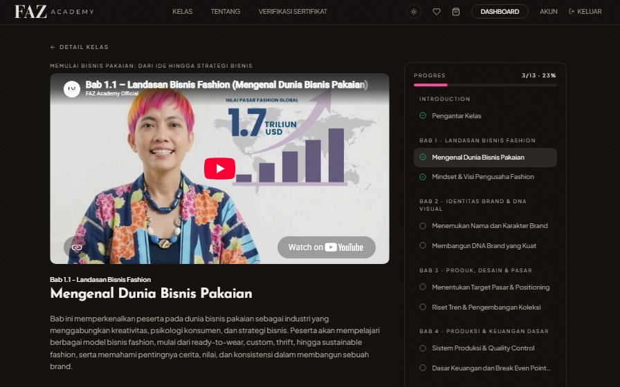Open lesson Menemukan Nama dan Karakter Brand
Viewport: 620px width, 387px height.
pyautogui.click(x=485, y=226)
